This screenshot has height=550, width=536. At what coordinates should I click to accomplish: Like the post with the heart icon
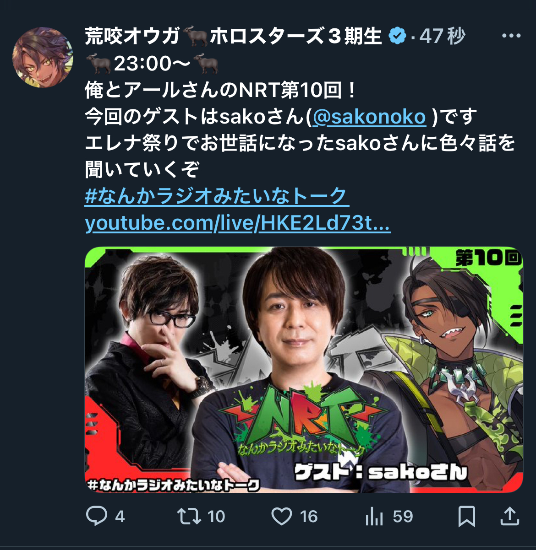click(282, 517)
